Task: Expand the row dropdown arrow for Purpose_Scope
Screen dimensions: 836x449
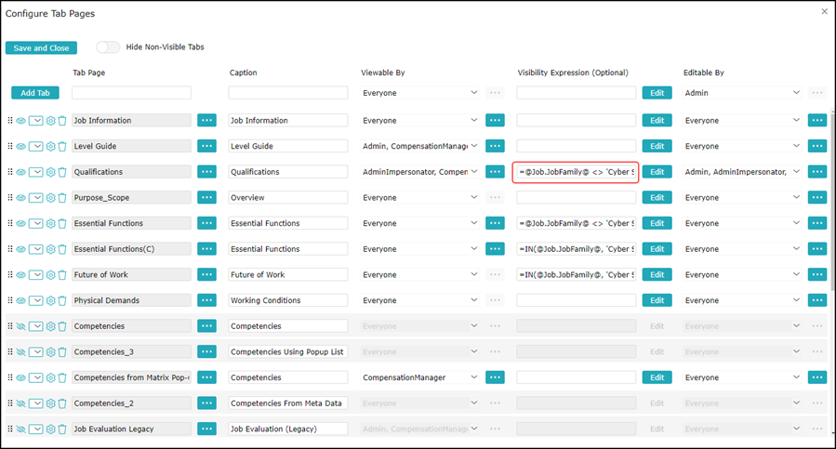Action: pyautogui.click(x=36, y=198)
